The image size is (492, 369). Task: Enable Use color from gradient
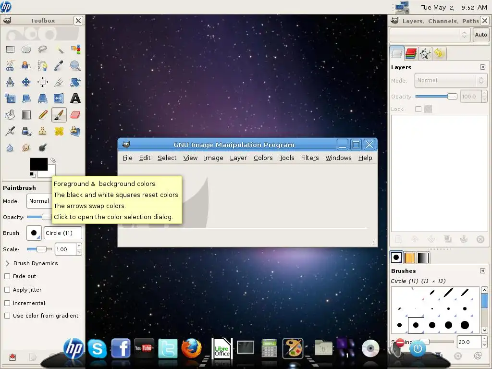pos(7,316)
